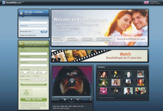
Task: Click the padlock icon beside Already a member
Action: pos(22,13)
